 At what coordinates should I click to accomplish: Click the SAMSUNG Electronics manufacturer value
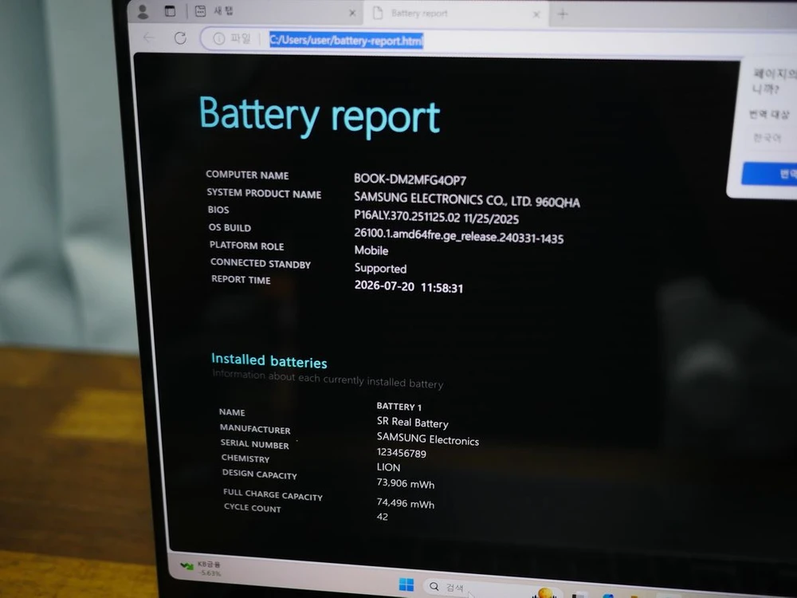click(x=427, y=439)
